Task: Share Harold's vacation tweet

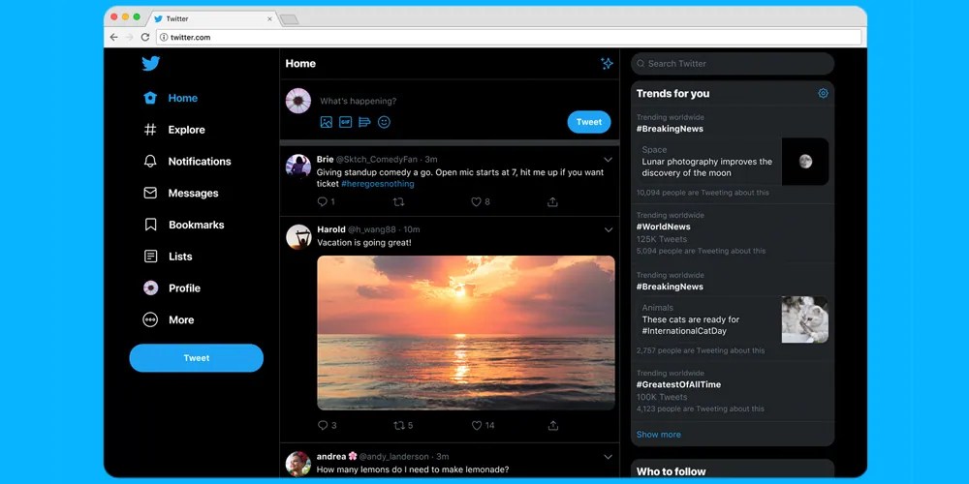Action: click(553, 425)
